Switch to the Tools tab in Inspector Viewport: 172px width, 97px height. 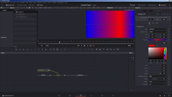click(148, 11)
